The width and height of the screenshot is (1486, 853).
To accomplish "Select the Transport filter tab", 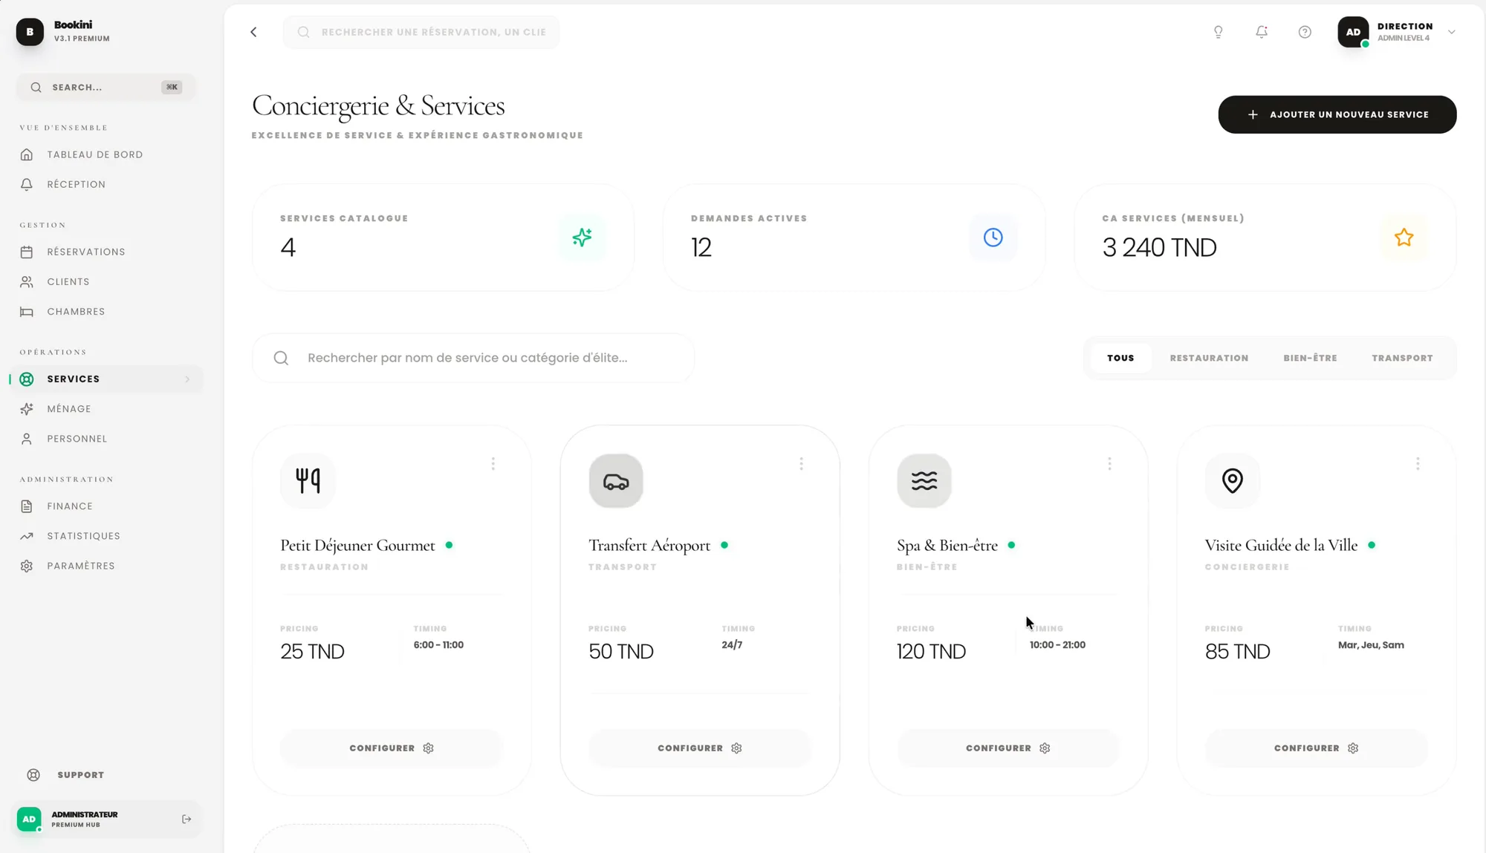I will (1403, 358).
